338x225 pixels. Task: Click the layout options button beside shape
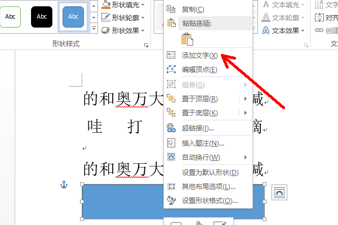(279, 192)
